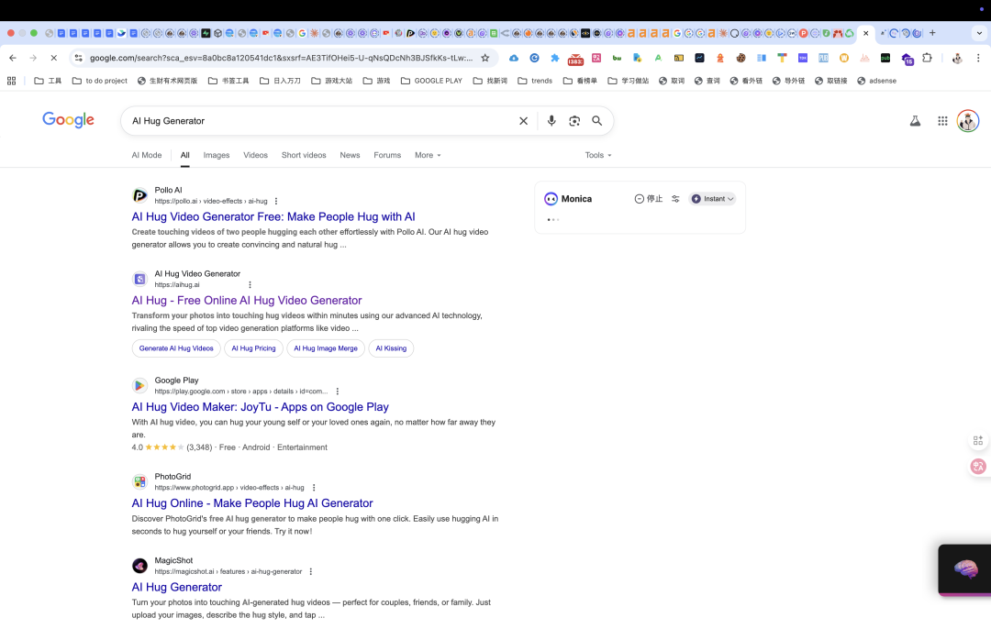Viewport: 991px width, 640px height.
Task: Open Monica settings sliders icon
Action: click(675, 198)
